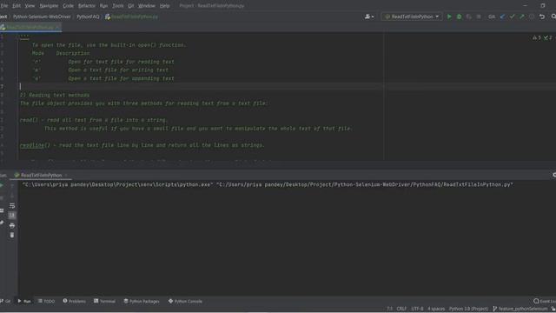Screen dimensions: 556x313
Task: Toggle scroll to end in Run console
Action: pos(12,216)
